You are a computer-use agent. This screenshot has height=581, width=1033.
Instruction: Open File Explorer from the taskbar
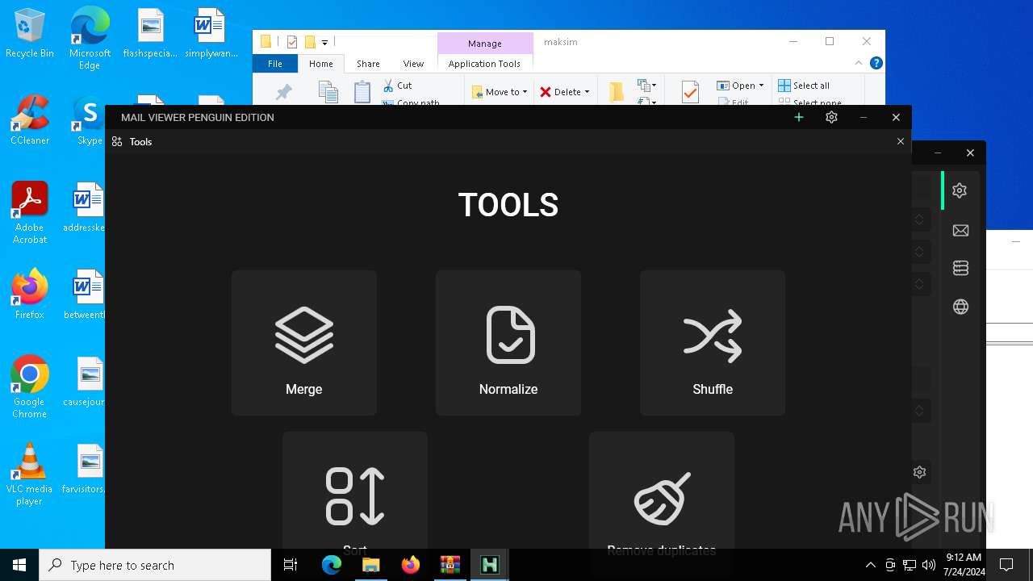(x=370, y=565)
